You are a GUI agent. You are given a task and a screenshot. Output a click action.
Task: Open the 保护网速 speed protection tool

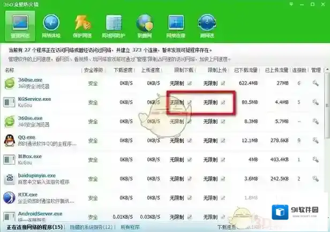[82, 26]
